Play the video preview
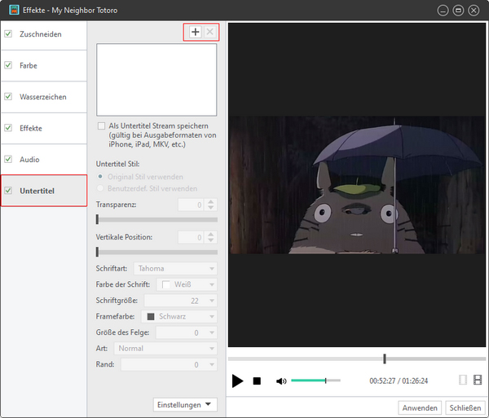Screen dimensions: 489x418 click(237, 381)
